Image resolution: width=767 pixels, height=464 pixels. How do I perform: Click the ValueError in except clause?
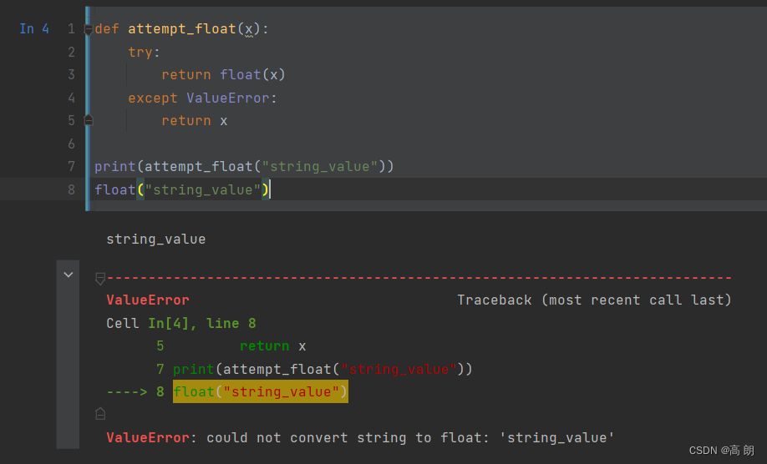coord(228,98)
